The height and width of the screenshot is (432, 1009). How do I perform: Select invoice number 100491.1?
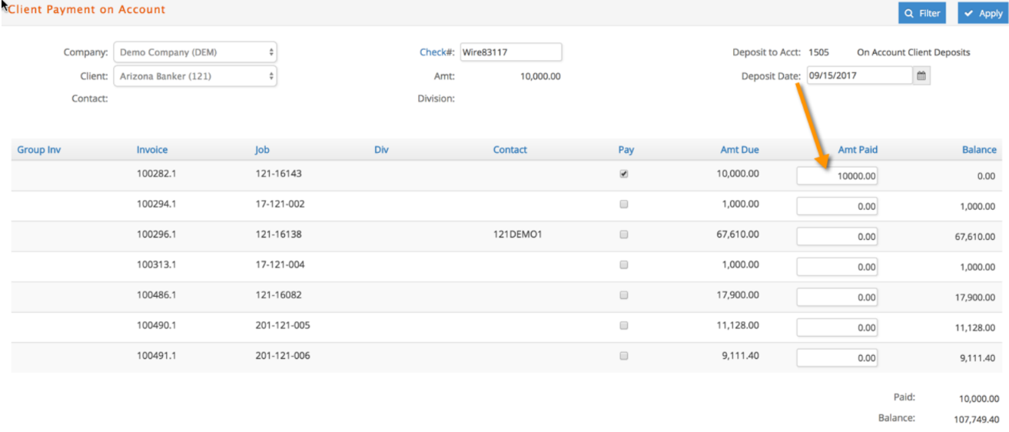coord(157,356)
